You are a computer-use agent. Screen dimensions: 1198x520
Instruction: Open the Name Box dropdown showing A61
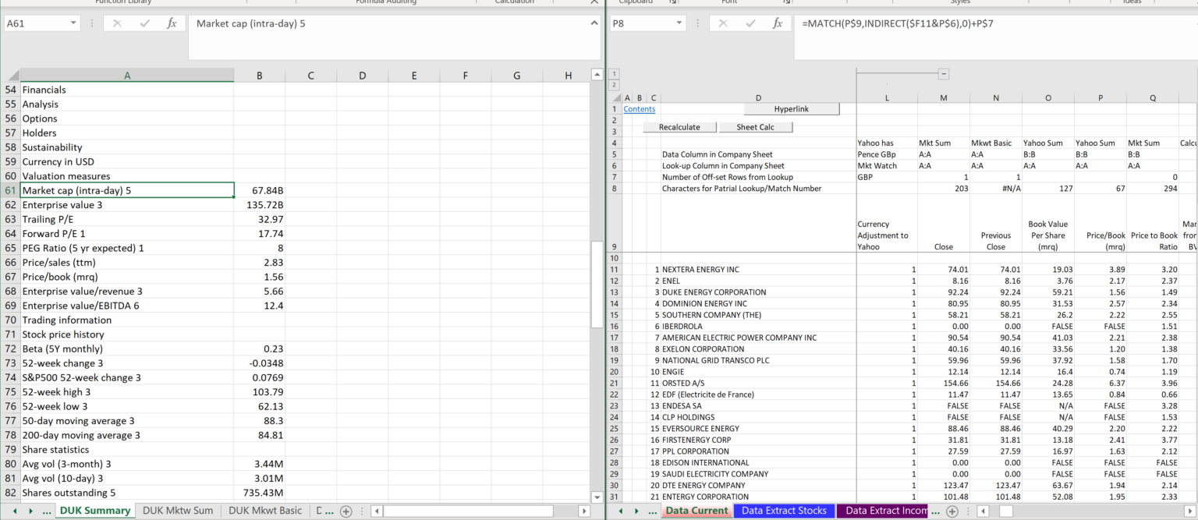pyautogui.click(x=74, y=23)
